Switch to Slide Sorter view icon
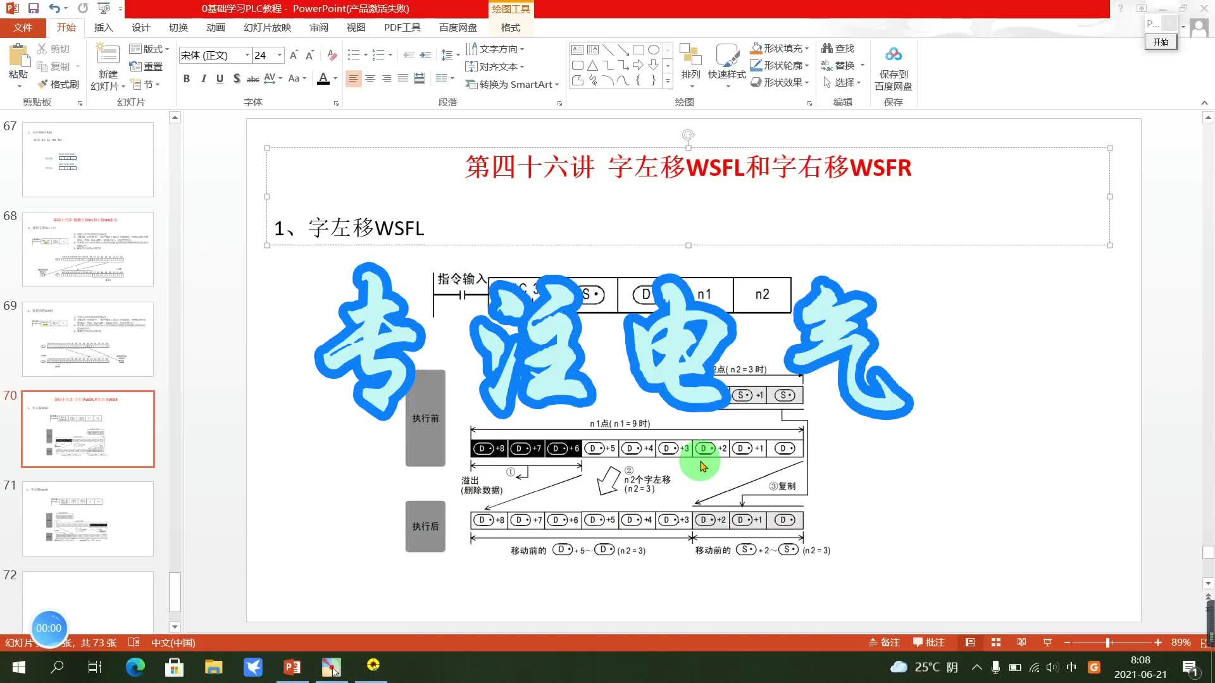The width and height of the screenshot is (1215, 683). click(996, 643)
